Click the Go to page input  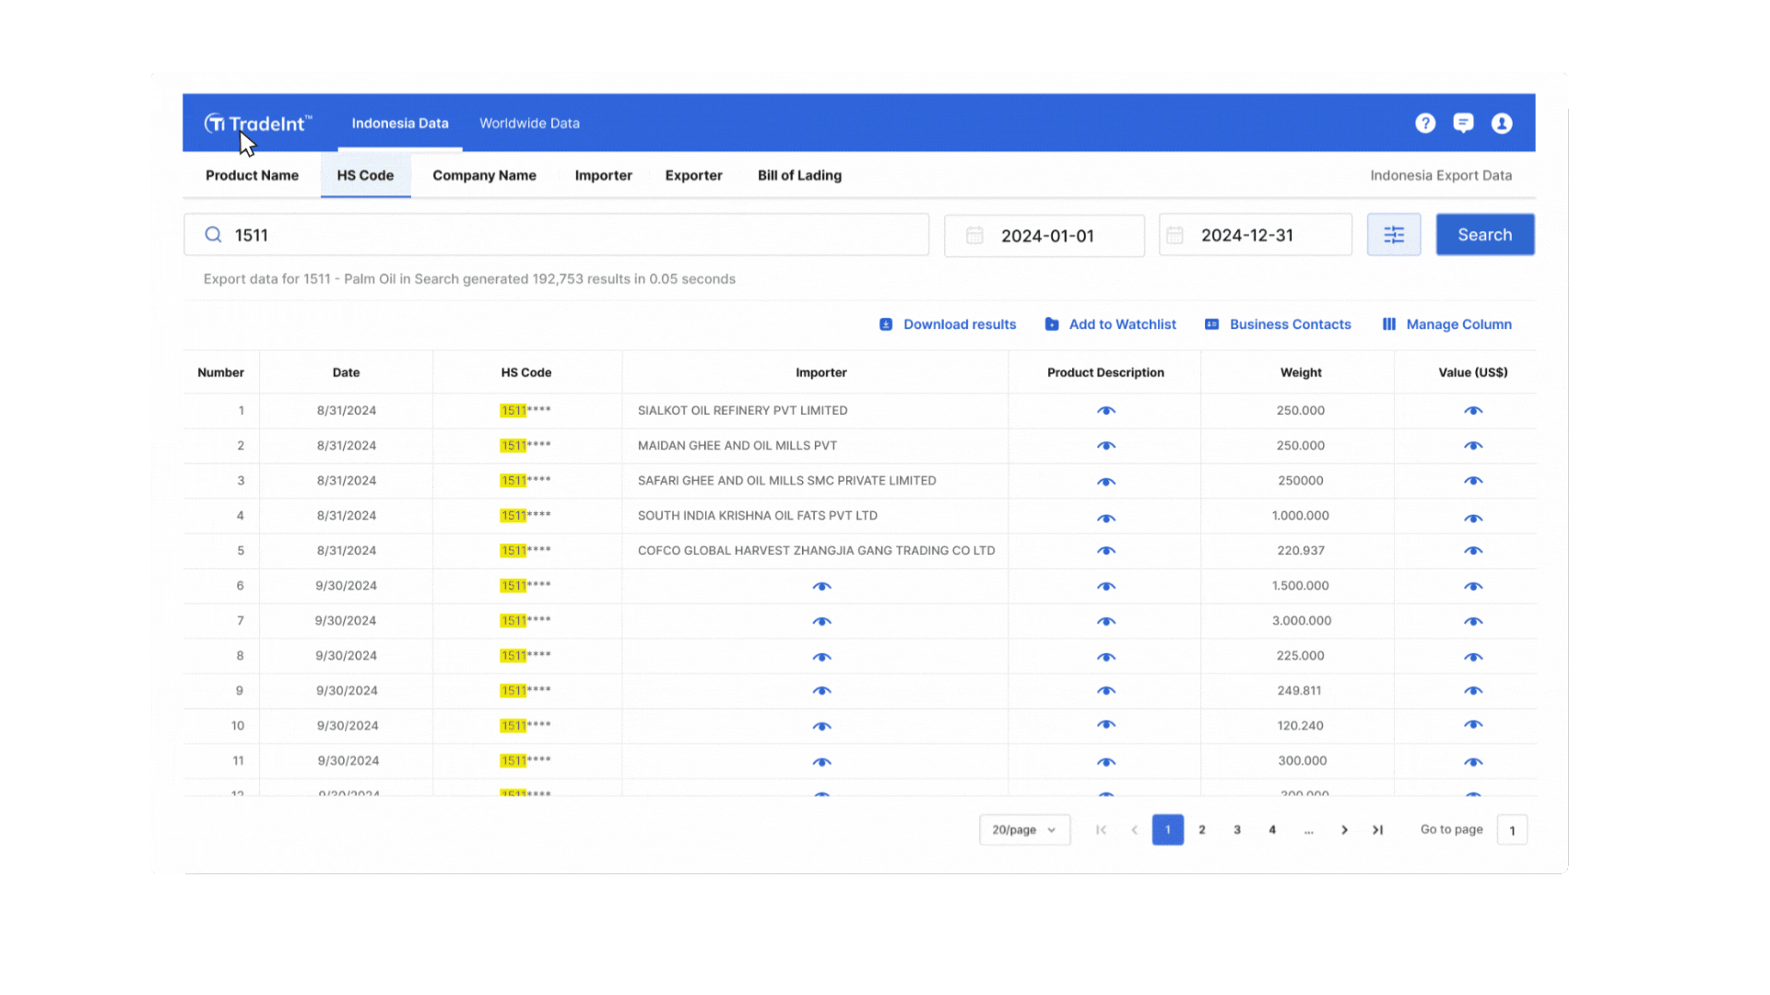[x=1512, y=830]
